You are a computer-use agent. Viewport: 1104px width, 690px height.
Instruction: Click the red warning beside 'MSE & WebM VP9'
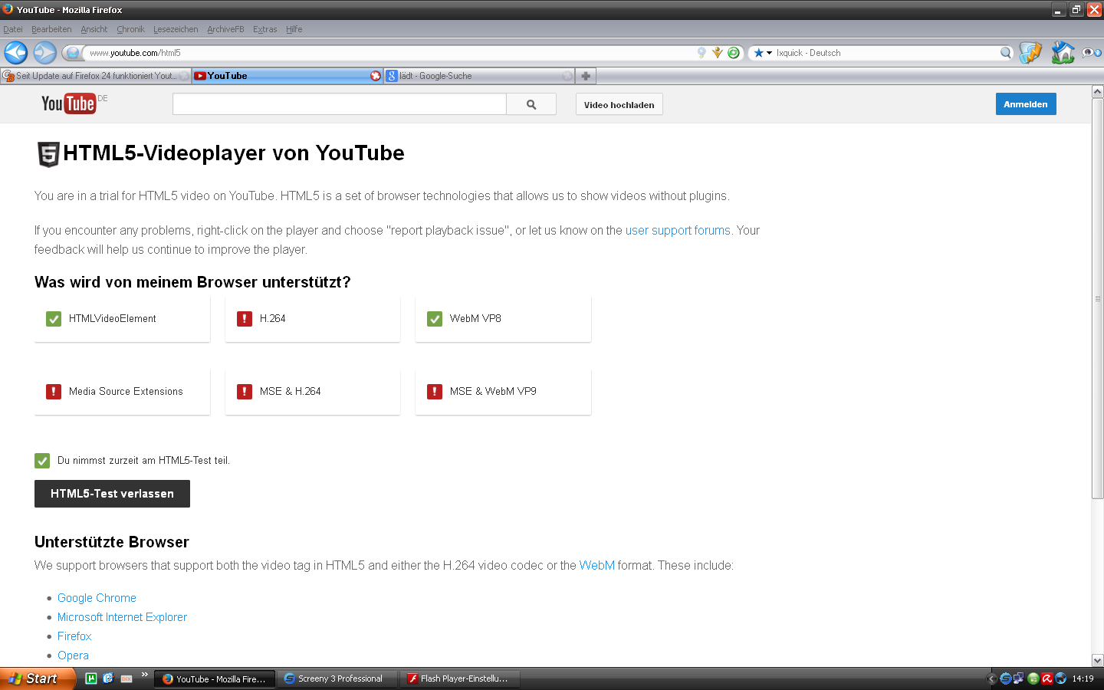pyautogui.click(x=435, y=391)
